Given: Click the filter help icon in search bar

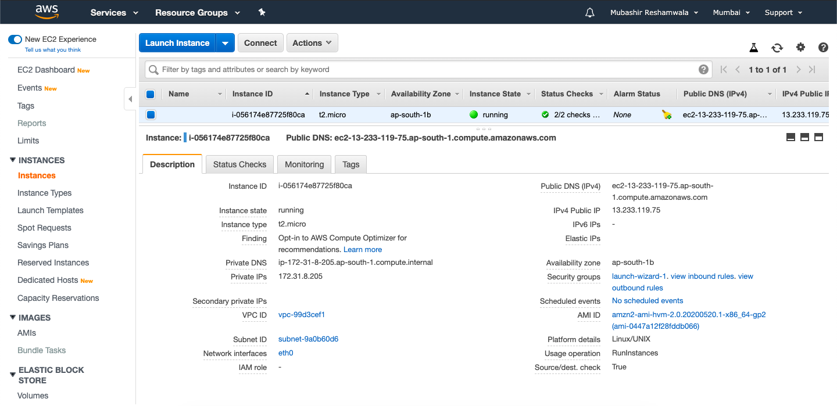Looking at the screenshot, I should point(703,70).
